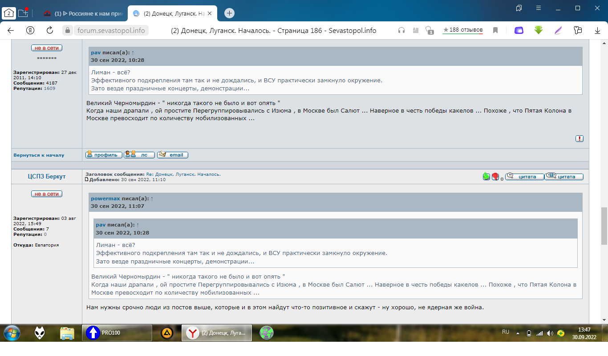Click the scrollbar down arrow
The height and width of the screenshot is (356, 608).
click(604, 320)
